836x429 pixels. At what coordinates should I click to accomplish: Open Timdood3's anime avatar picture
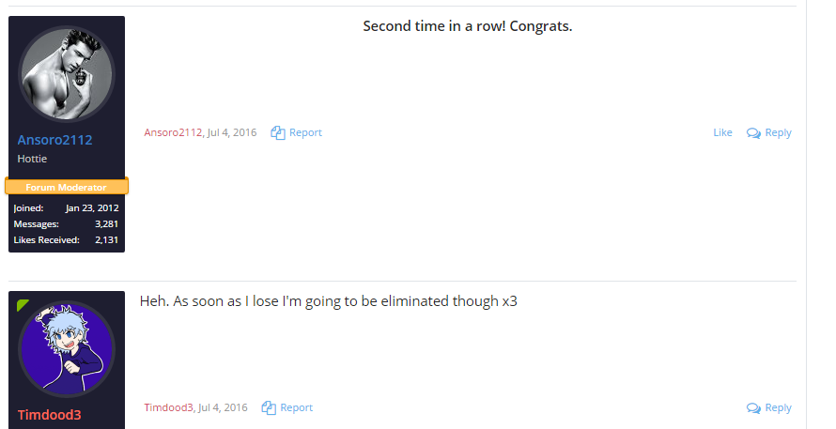(67, 348)
